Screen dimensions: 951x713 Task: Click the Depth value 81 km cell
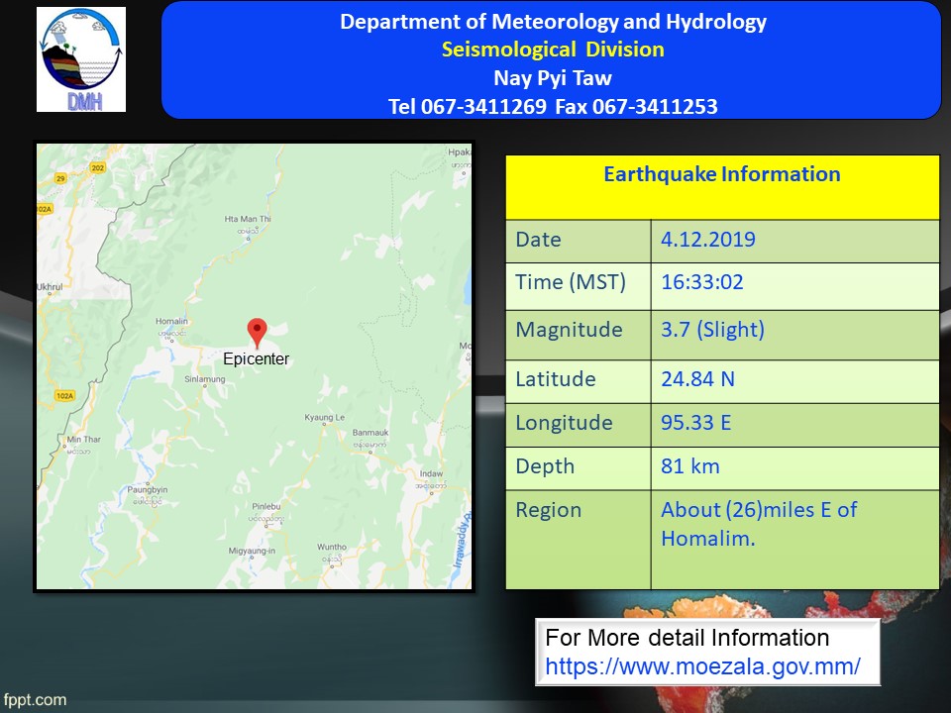(690, 466)
